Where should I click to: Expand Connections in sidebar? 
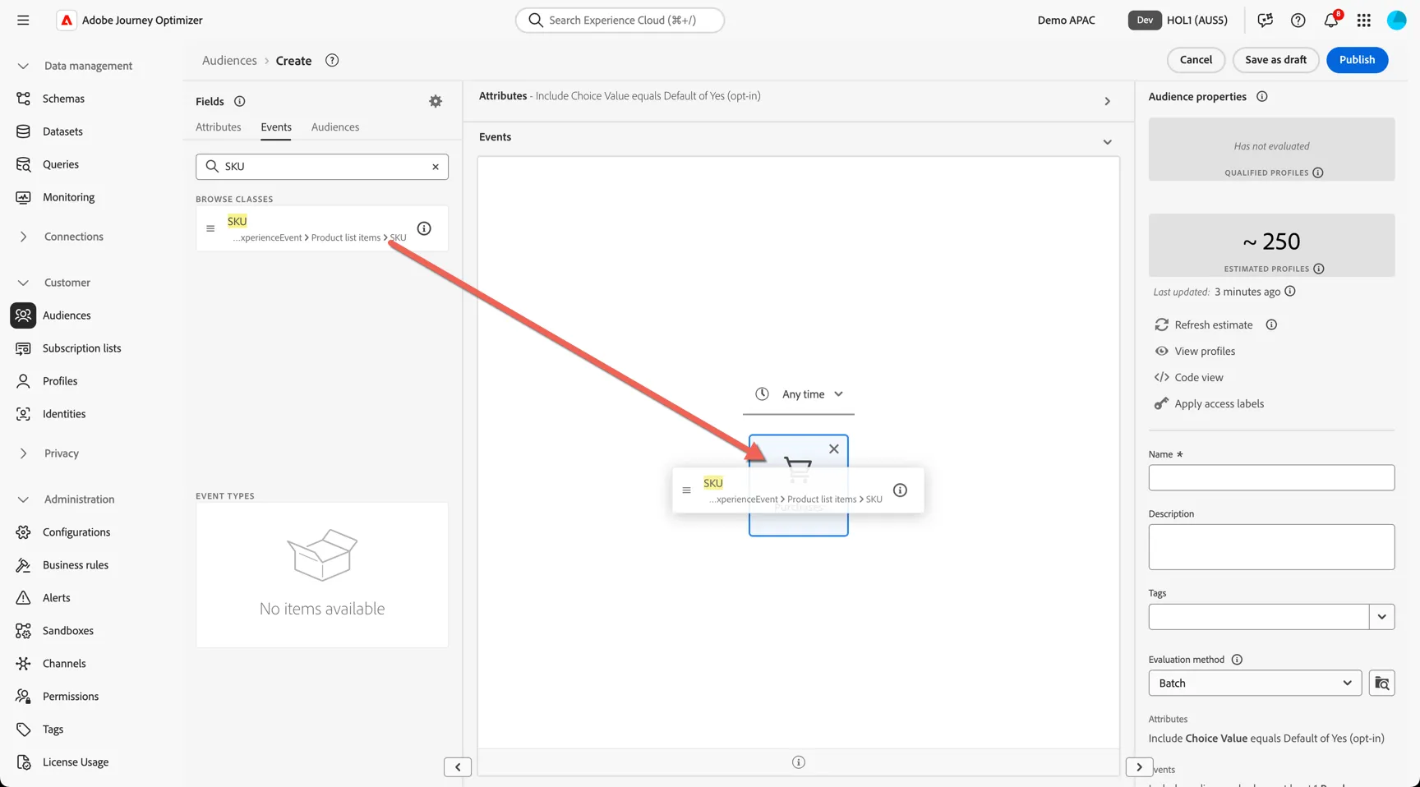click(x=23, y=237)
